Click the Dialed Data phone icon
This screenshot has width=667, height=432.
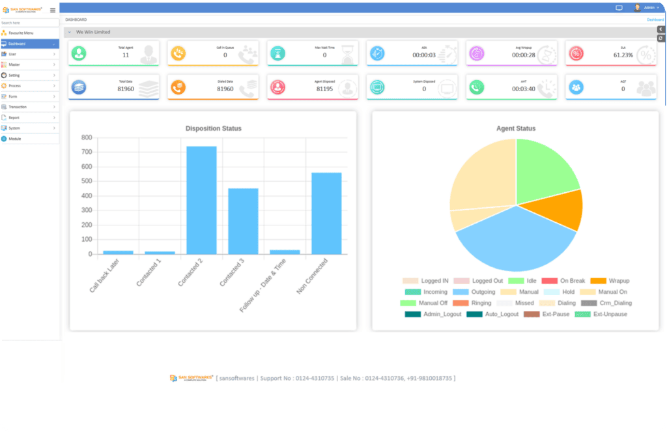(178, 87)
